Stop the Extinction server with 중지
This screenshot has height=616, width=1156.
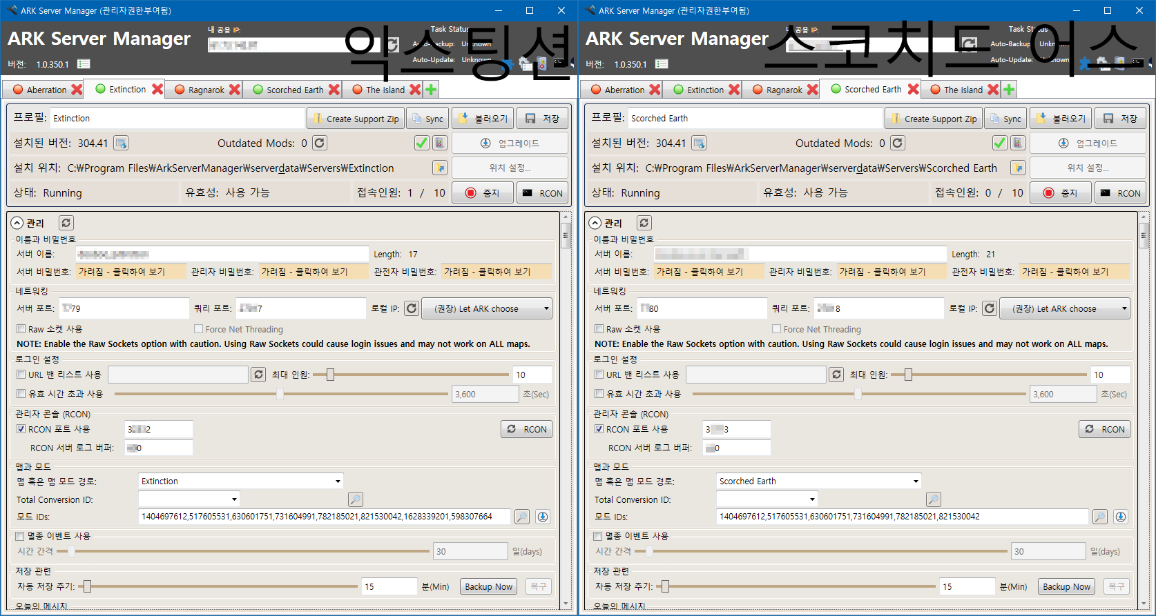coord(483,193)
